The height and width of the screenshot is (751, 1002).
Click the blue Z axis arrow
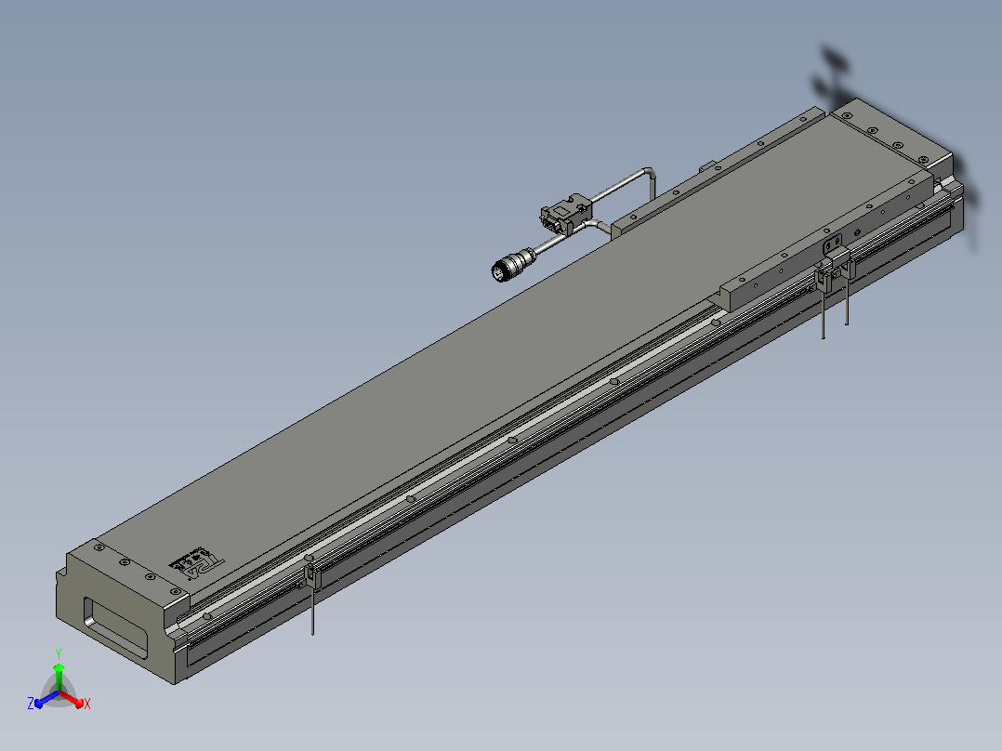coord(45,701)
